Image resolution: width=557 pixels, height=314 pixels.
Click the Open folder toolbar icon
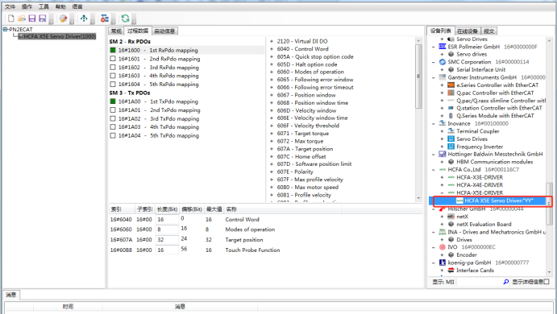pyautogui.click(x=22, y=18)
